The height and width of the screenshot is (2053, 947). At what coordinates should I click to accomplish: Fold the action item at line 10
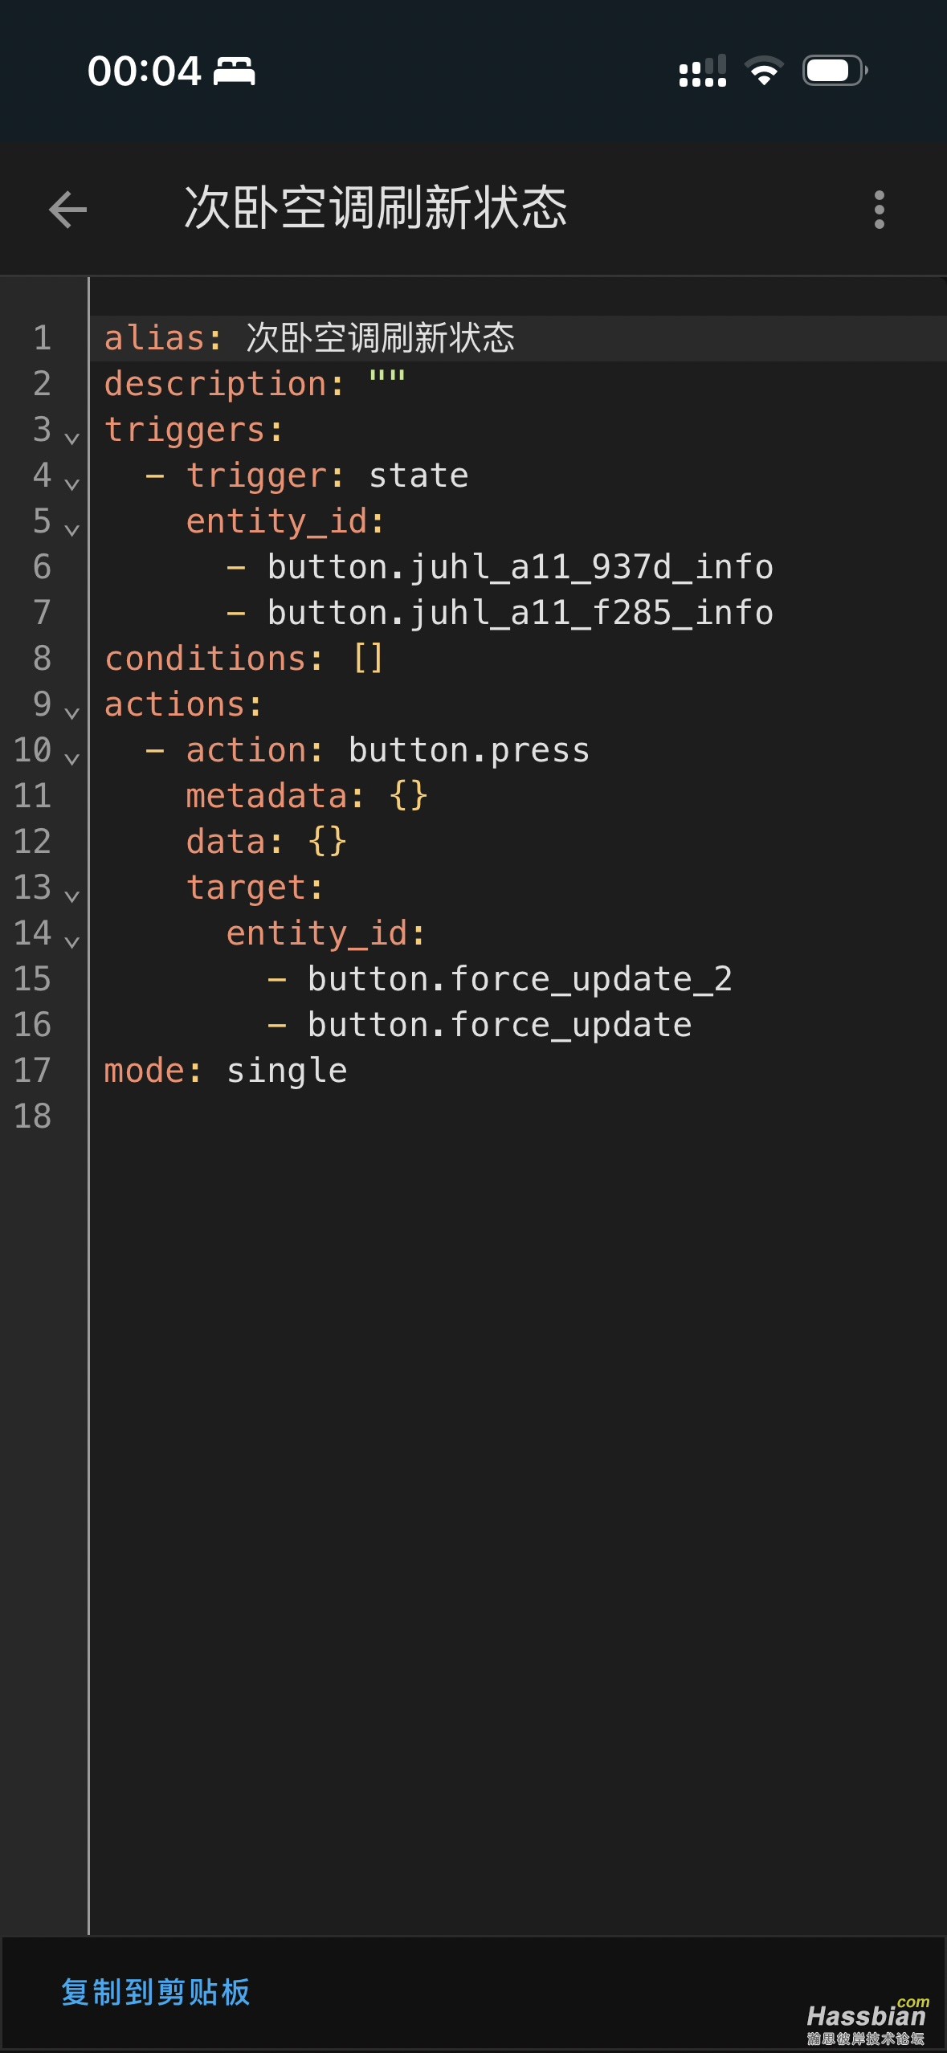point(71,758)
